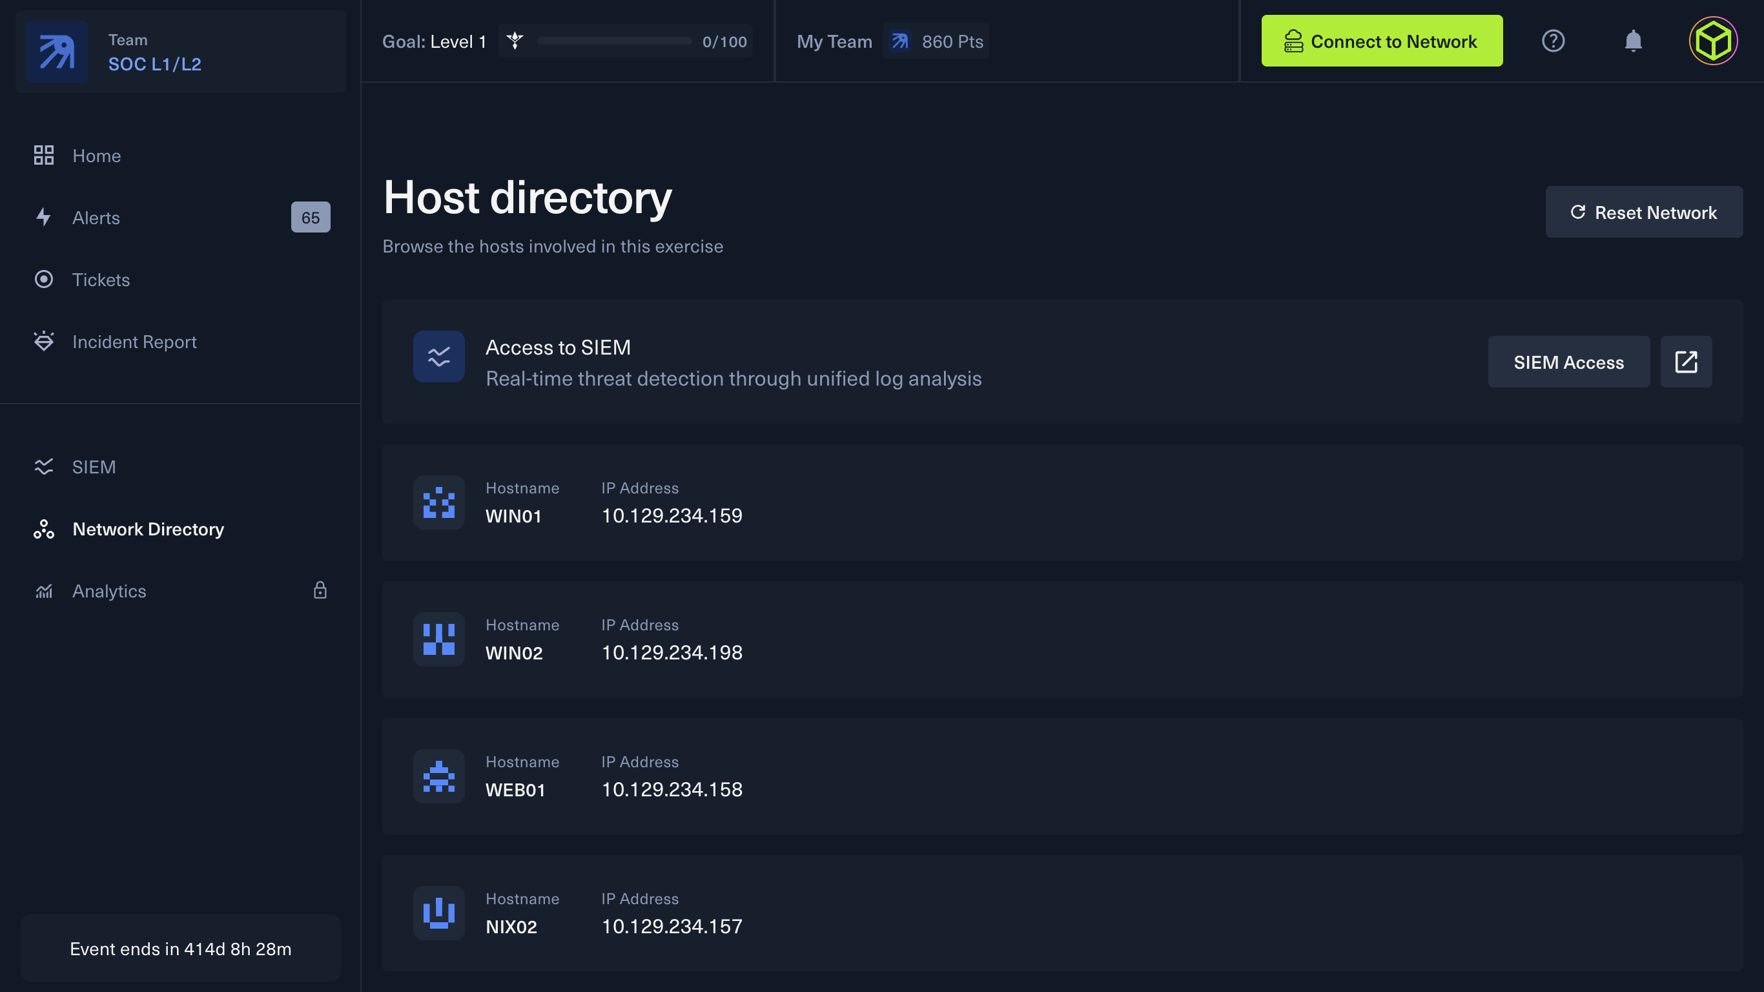Viewport: 1764px width, 992px height.
Task: Click the SIEM Access button
Action: 1568,362
